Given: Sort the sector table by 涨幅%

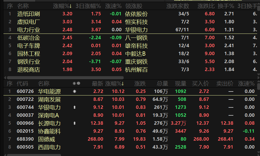Looking at the screenshot, I should [62, 6].
